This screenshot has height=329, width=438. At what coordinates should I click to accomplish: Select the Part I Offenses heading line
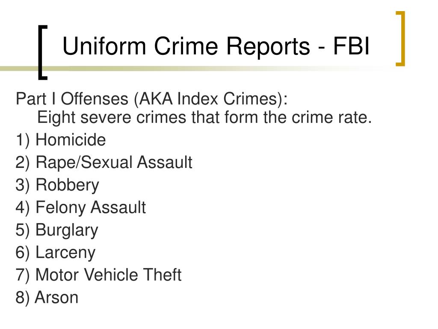coord(152,99)
